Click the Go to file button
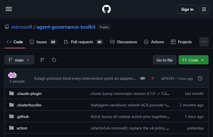Image resolution: width=213 pixels, height=137 pixels. click(165, 60)
